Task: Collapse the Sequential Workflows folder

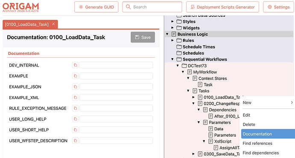Action: tap(172, 59)
